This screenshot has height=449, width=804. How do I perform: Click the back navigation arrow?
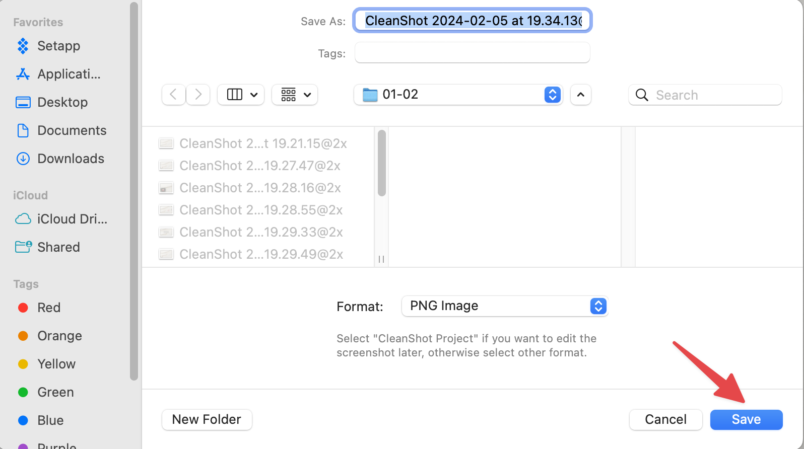coord(173,95)
